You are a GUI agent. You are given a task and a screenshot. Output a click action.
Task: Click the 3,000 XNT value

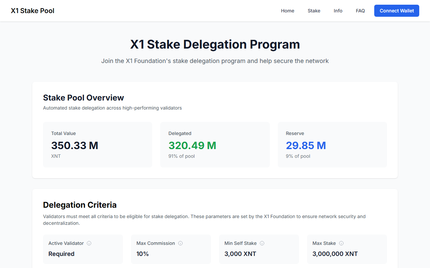click(240, 254)
